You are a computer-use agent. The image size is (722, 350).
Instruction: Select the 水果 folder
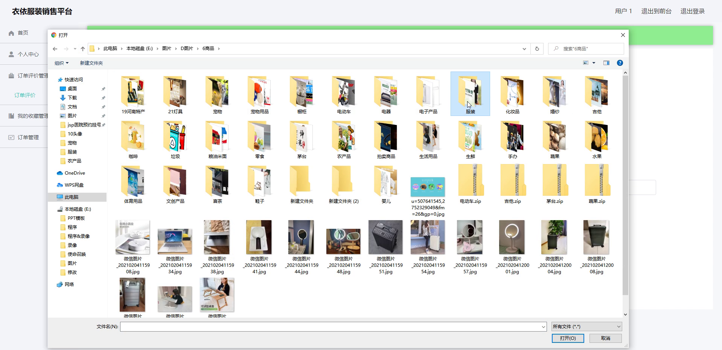tap(597, 139)
